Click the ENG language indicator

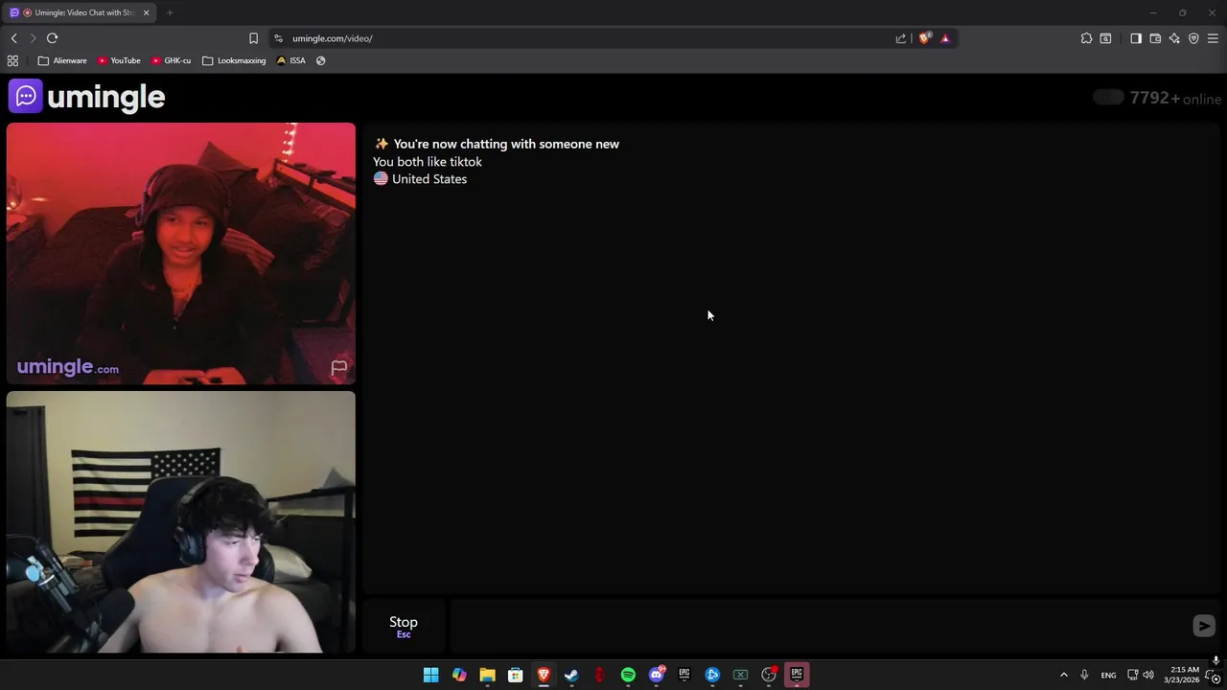point(1108,675)
